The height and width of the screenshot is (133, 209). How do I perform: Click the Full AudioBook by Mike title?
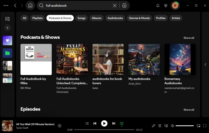click(x=33, y=81)
